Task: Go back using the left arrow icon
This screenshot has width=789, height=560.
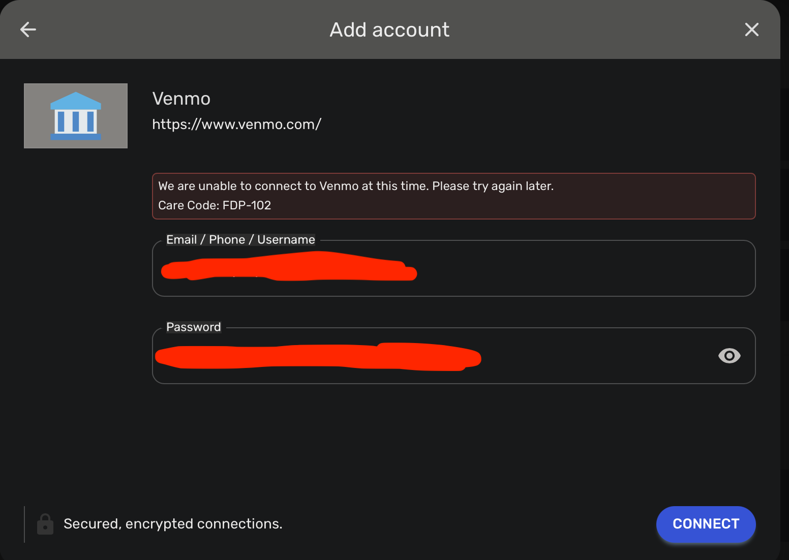Action: click(28, 29)
